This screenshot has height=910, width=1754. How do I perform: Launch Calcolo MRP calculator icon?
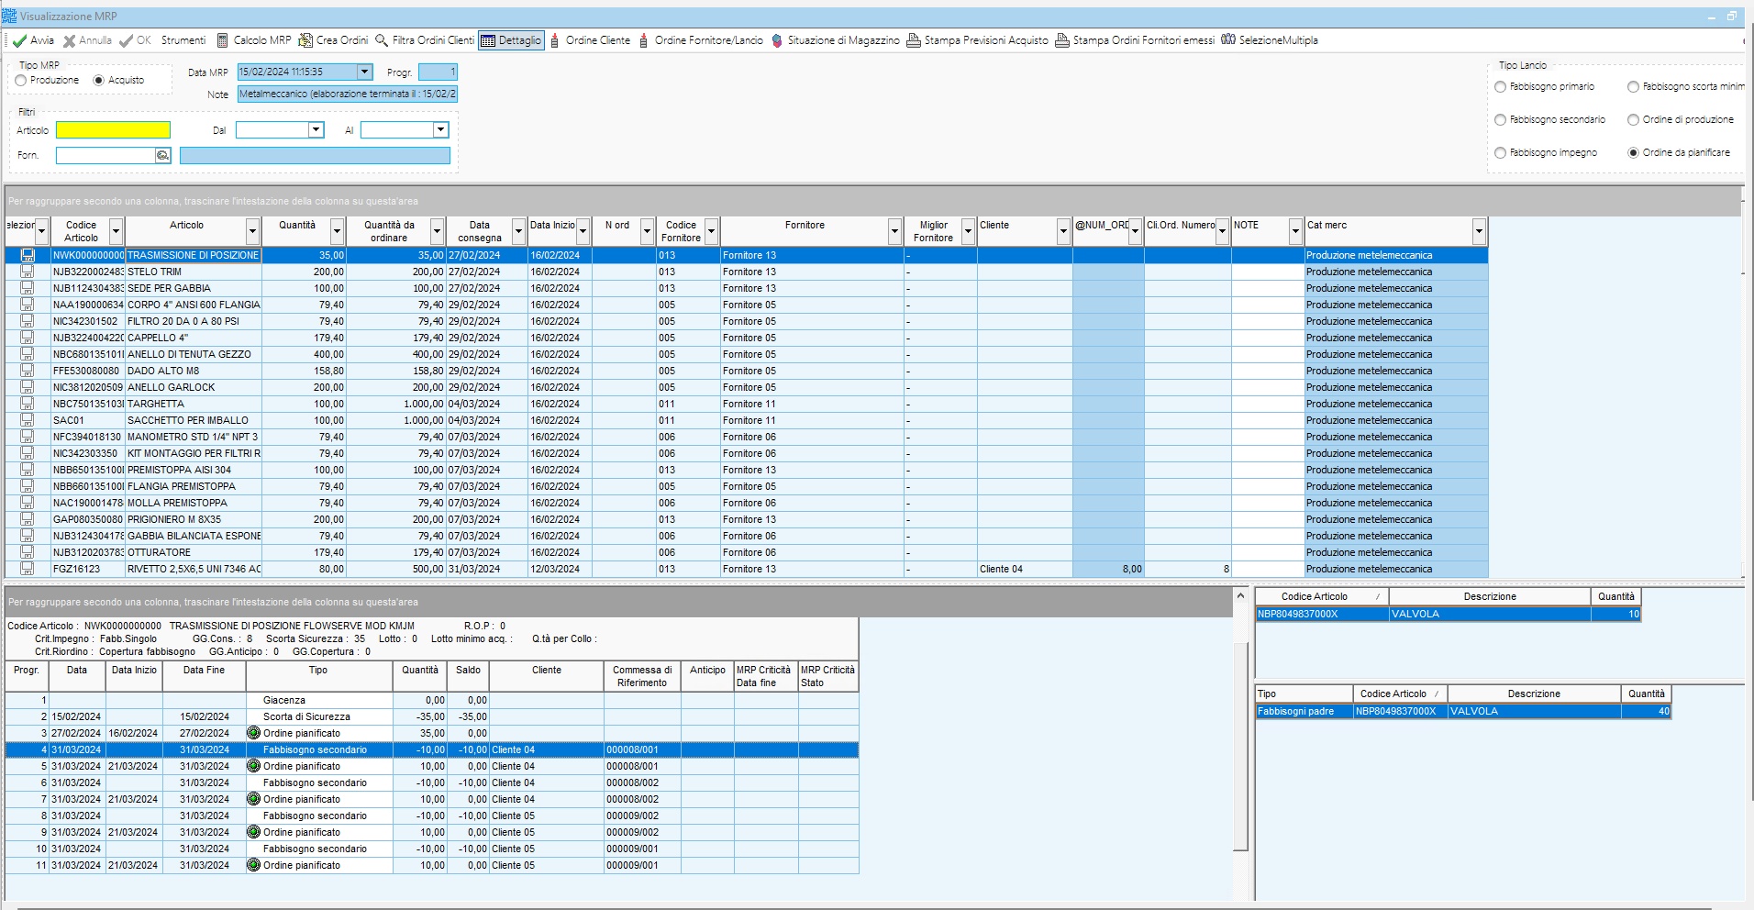pyautogui.click(x=222, y=40)
